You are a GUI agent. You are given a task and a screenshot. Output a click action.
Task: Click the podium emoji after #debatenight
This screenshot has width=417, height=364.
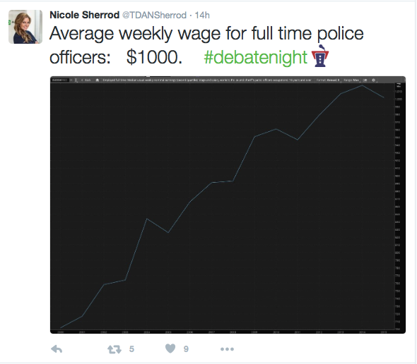coord(320,56)
